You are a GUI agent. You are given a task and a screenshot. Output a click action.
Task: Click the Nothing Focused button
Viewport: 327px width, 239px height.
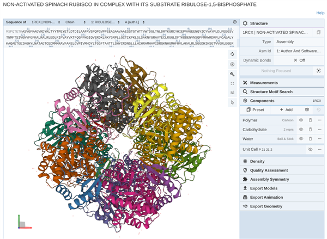tap(276, 71)
